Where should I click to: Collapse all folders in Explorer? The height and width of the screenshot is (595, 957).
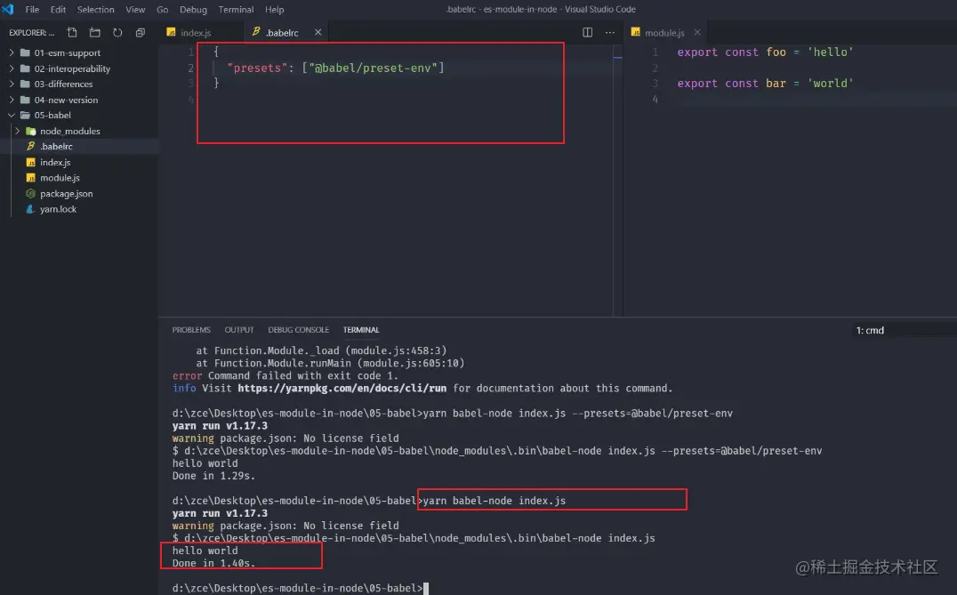click(141, 32)
